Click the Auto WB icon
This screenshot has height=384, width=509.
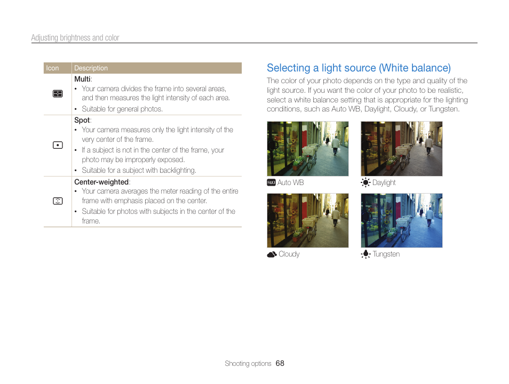point(271,182)
